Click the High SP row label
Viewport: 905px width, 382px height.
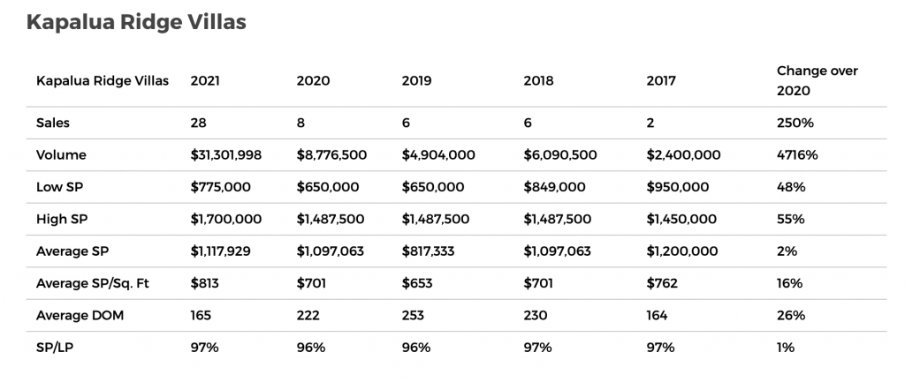pos(61,219)
